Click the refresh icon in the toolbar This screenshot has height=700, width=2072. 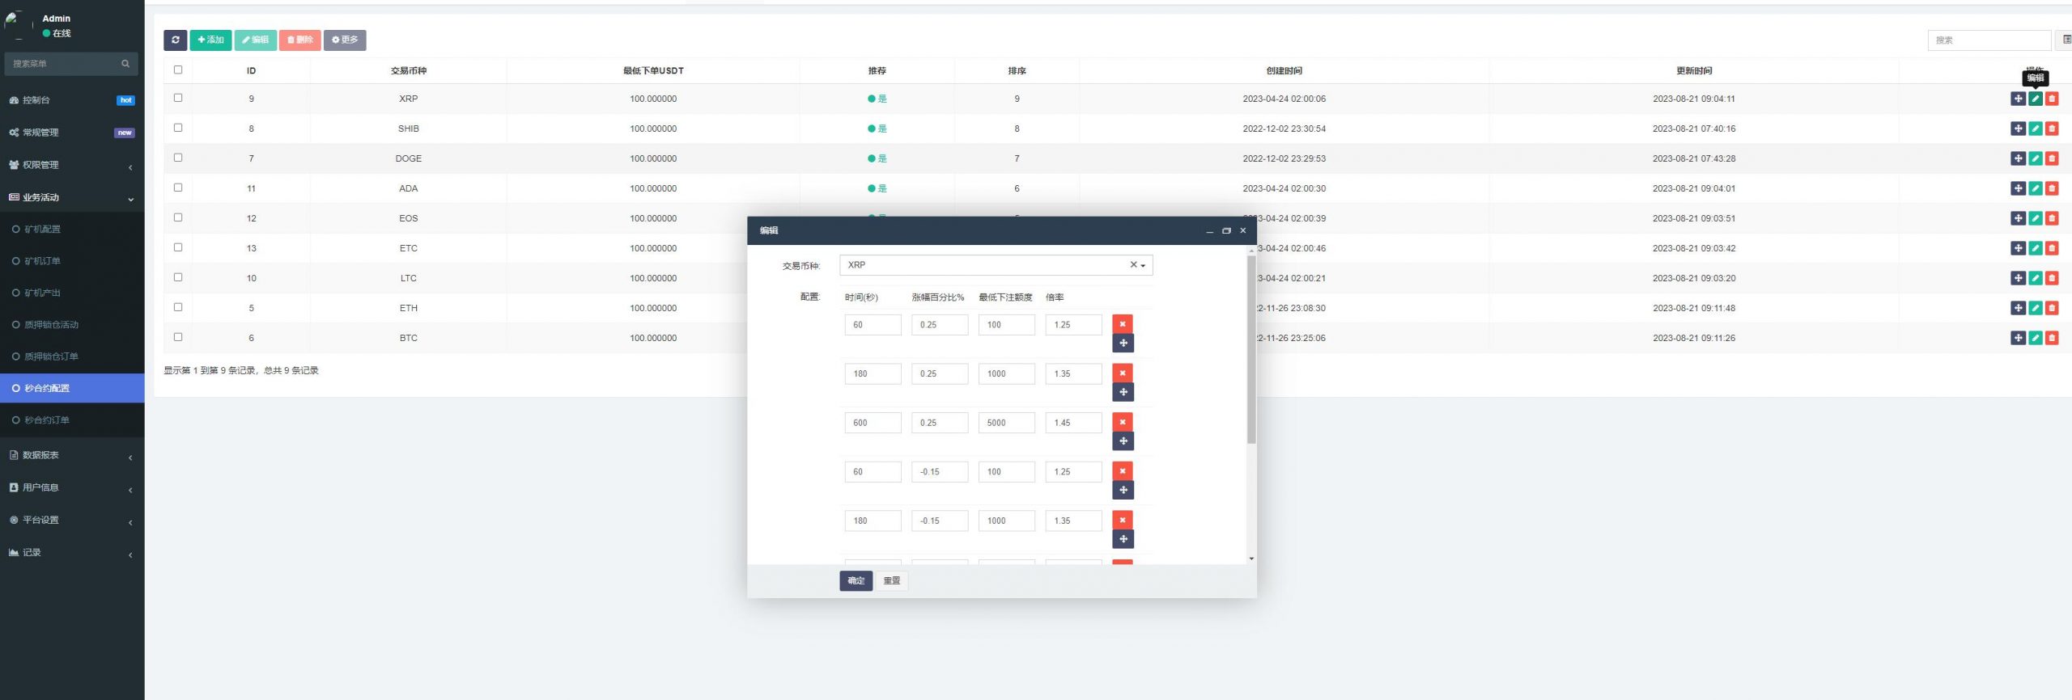[175, 40]
